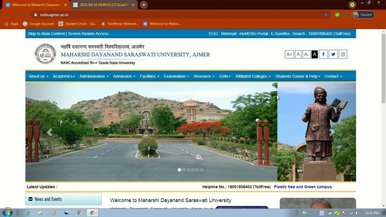
Task: Open the File Explorer taskbar icon
Action: 40,213
